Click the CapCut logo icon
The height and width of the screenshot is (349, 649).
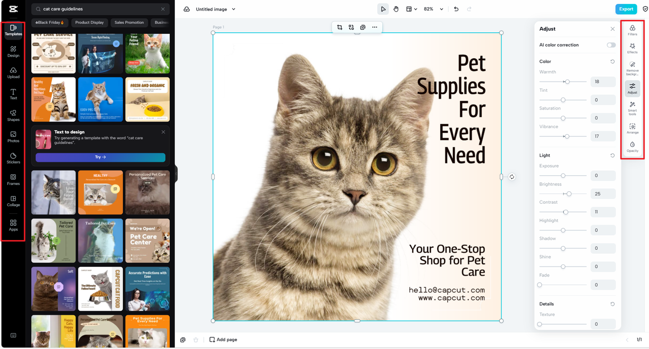click(x=13, y=9)
